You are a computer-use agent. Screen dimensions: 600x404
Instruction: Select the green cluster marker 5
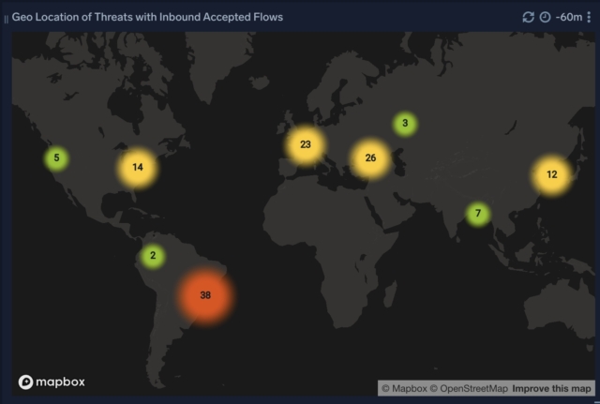point(56,158)
